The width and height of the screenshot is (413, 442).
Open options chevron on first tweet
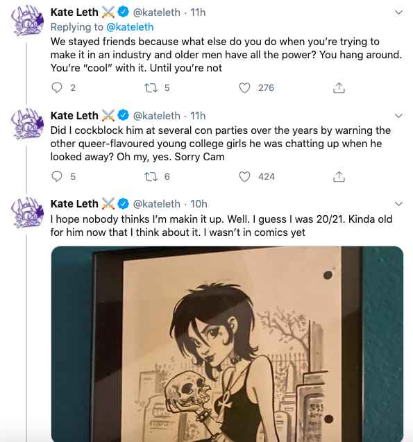coord(398,12)
